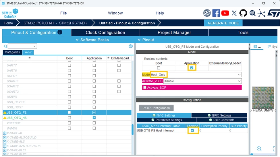The image size is (280, 157).
Task: Click the X-CUBE-ALS download icon
Action: click(5, 142)
